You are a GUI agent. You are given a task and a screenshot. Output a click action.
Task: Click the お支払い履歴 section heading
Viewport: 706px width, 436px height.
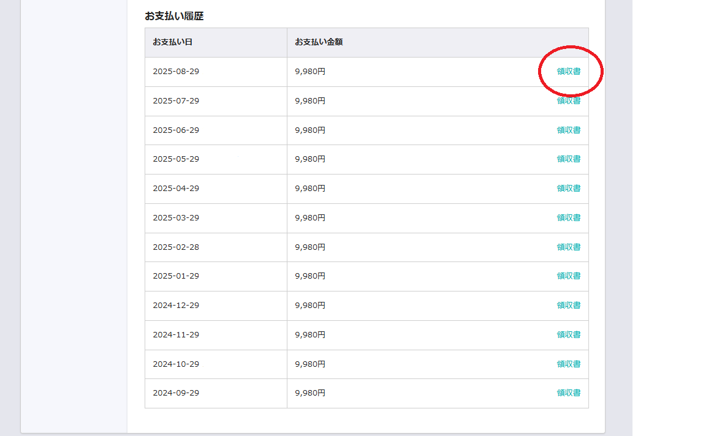(x=174, y=17)
